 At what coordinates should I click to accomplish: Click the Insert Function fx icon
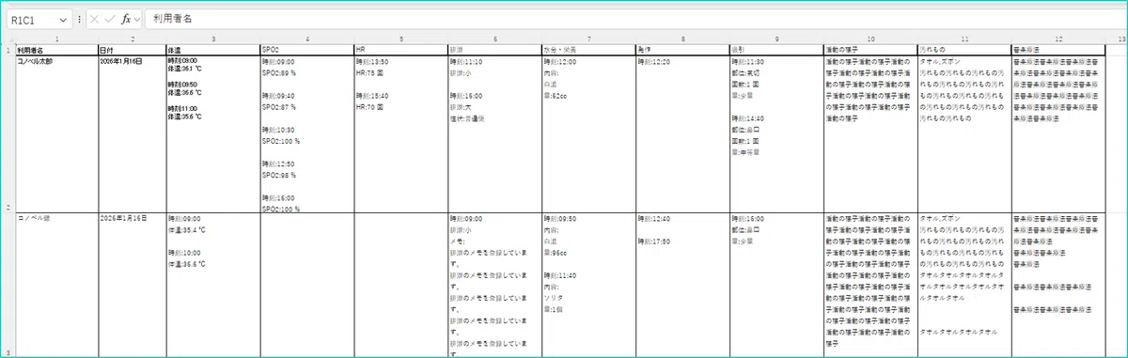126,19
